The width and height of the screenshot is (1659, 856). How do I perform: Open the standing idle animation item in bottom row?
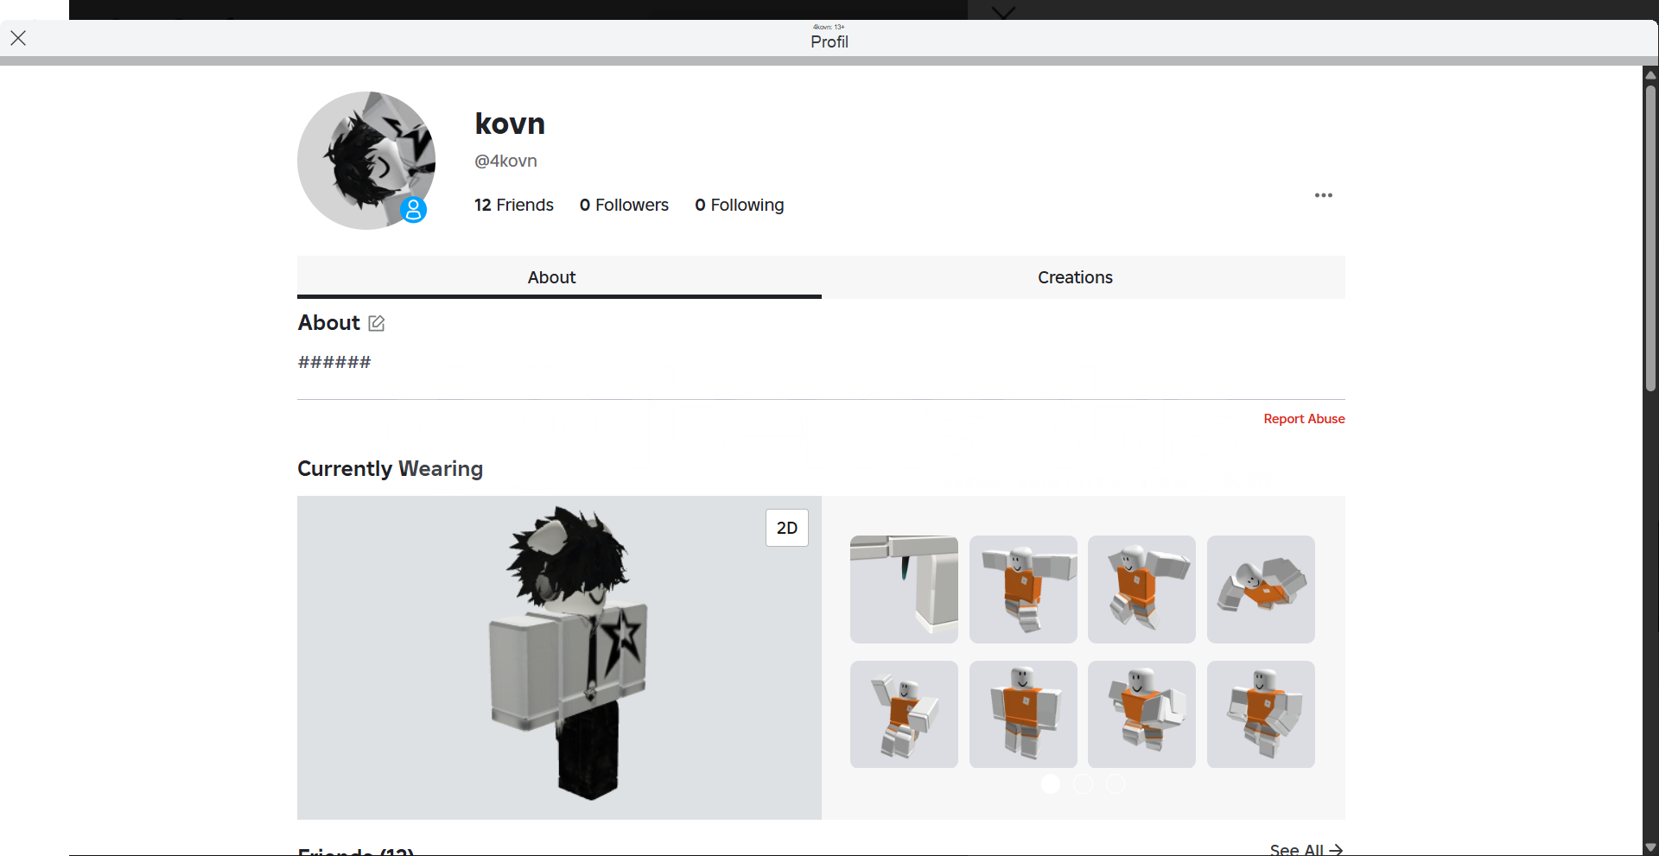pos(1023,714)
